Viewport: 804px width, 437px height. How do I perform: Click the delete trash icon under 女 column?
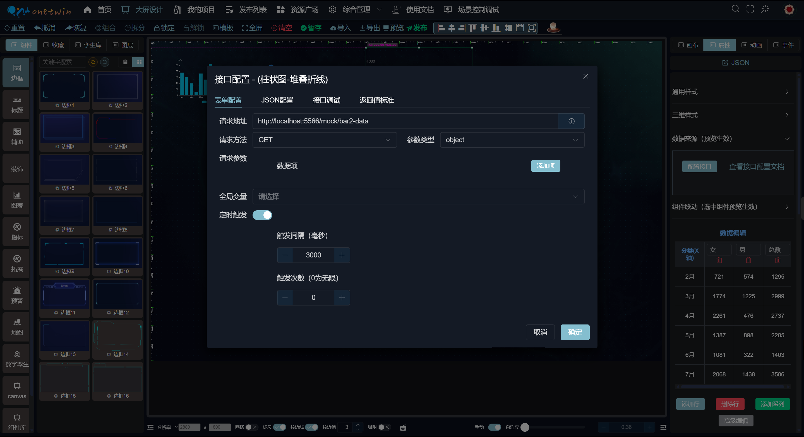click(719, 260)
